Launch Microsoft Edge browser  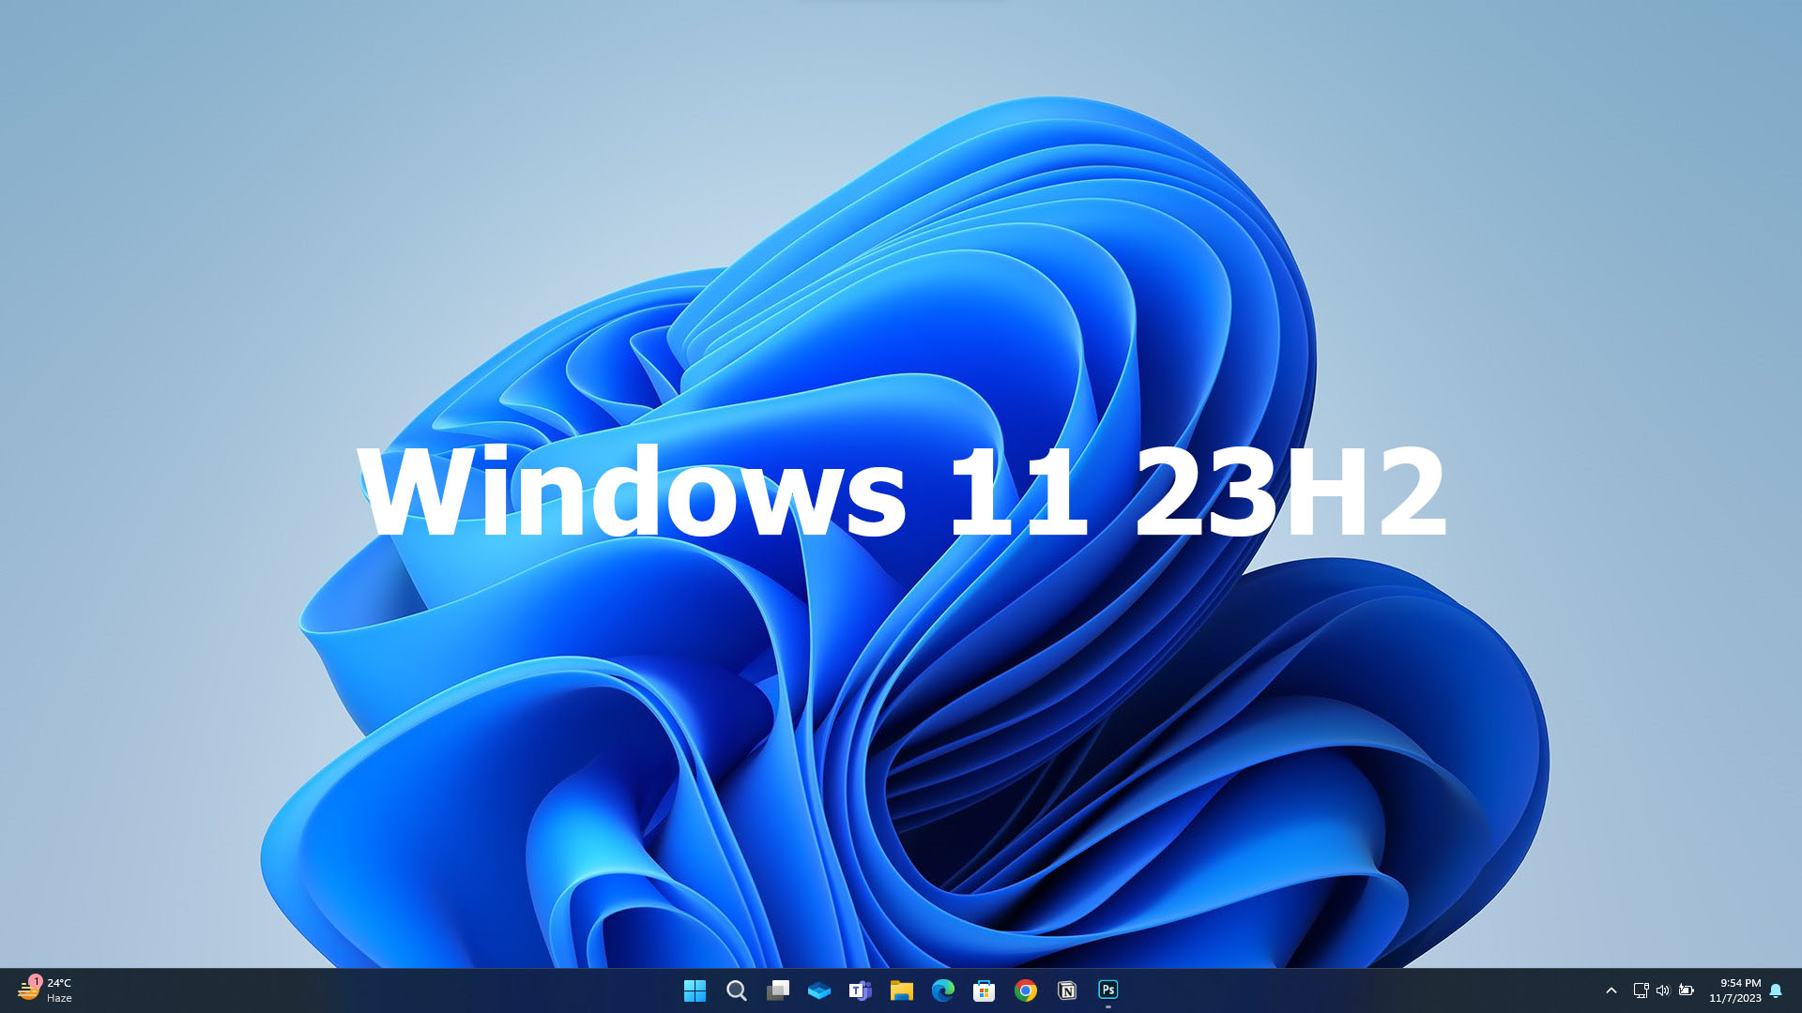[x=943, y=990]
